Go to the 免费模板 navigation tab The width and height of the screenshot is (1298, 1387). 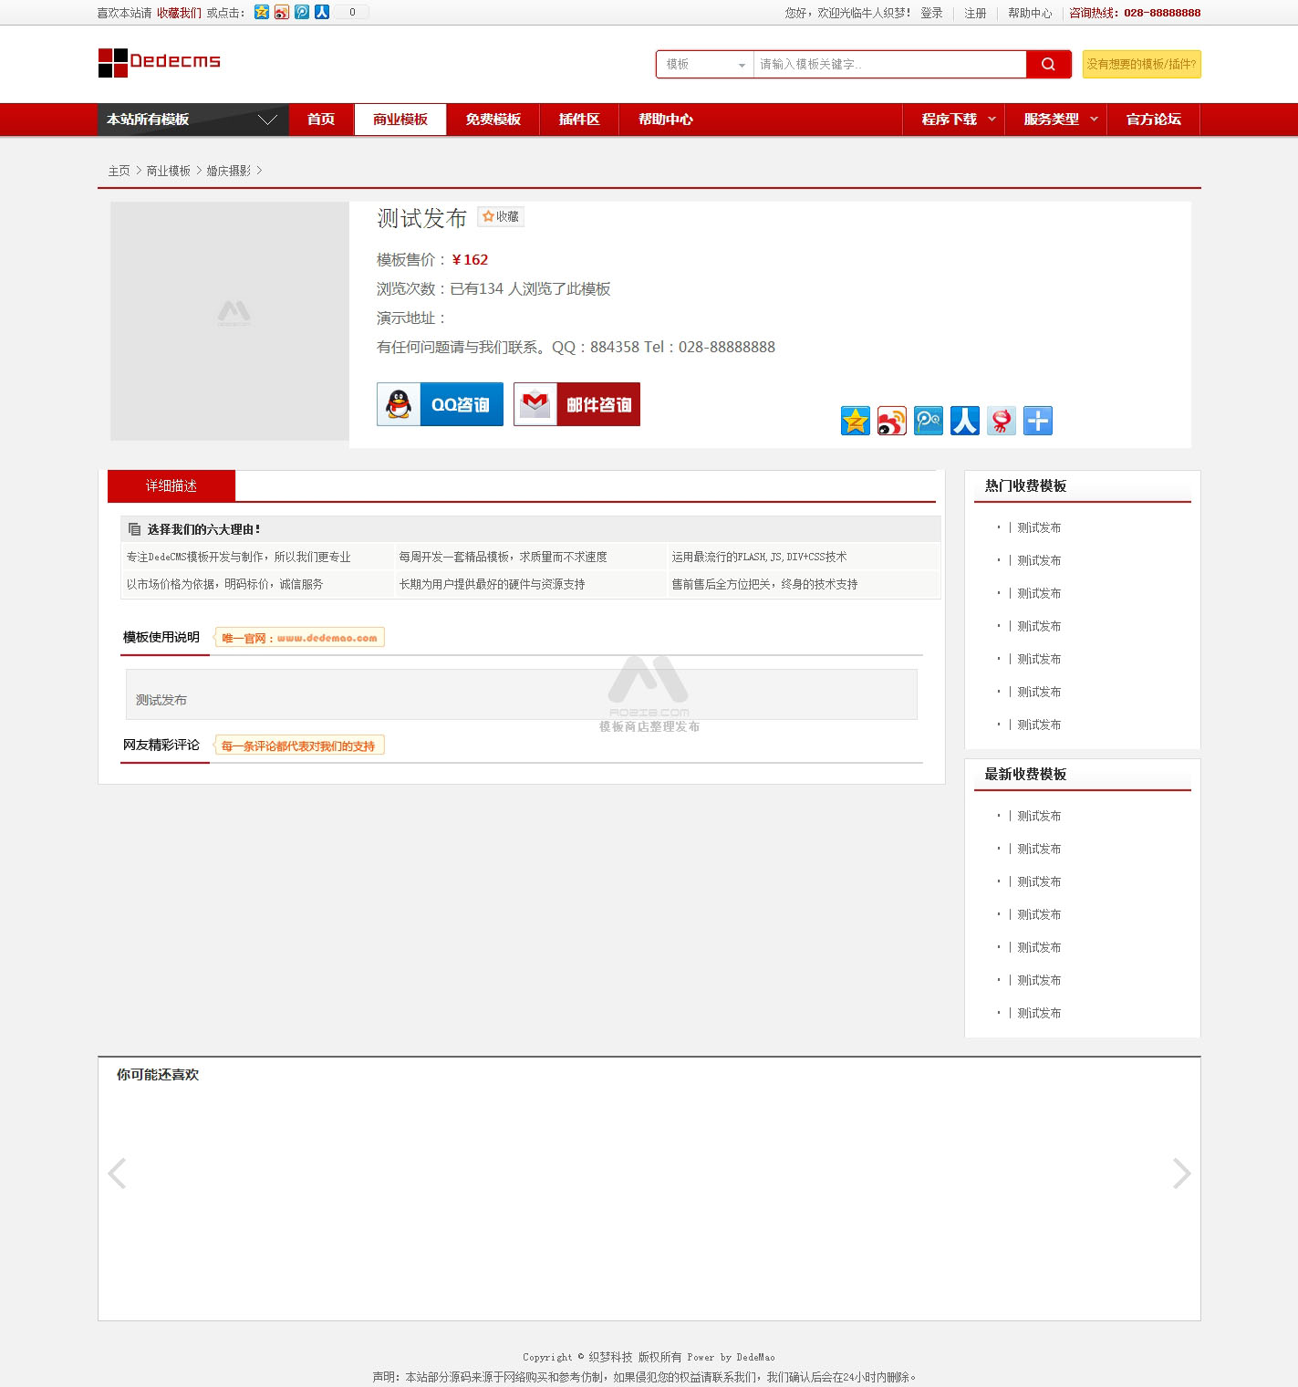coord(493,120)
